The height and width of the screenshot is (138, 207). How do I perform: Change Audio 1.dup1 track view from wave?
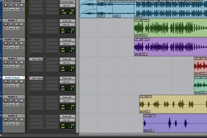pyautogui.click(x=12, y=48)
